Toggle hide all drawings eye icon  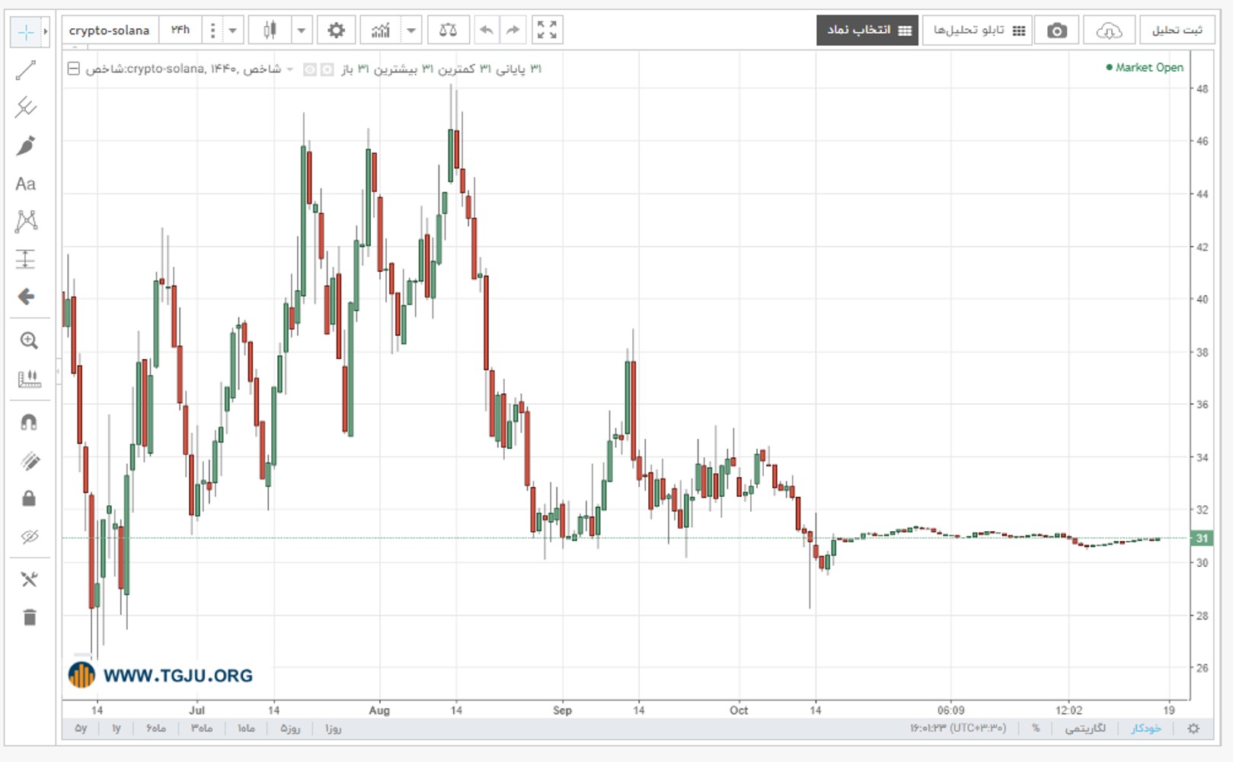point(29,536)
